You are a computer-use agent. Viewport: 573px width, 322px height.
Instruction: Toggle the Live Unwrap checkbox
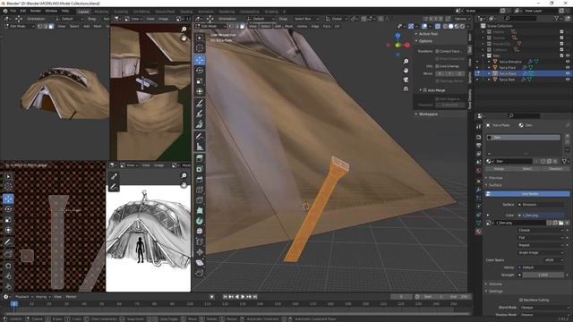437,66
